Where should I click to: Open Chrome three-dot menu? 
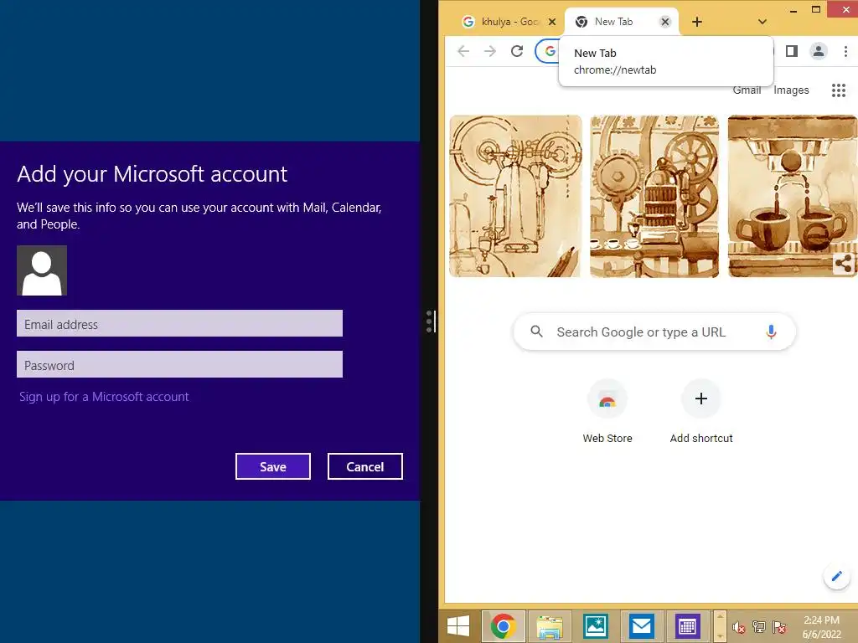[x=845, y=51]
